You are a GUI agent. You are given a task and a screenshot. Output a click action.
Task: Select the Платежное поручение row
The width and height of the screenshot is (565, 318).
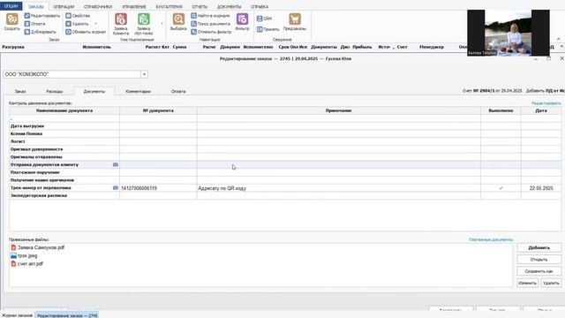pyautogui.click(x=284, y=172)
